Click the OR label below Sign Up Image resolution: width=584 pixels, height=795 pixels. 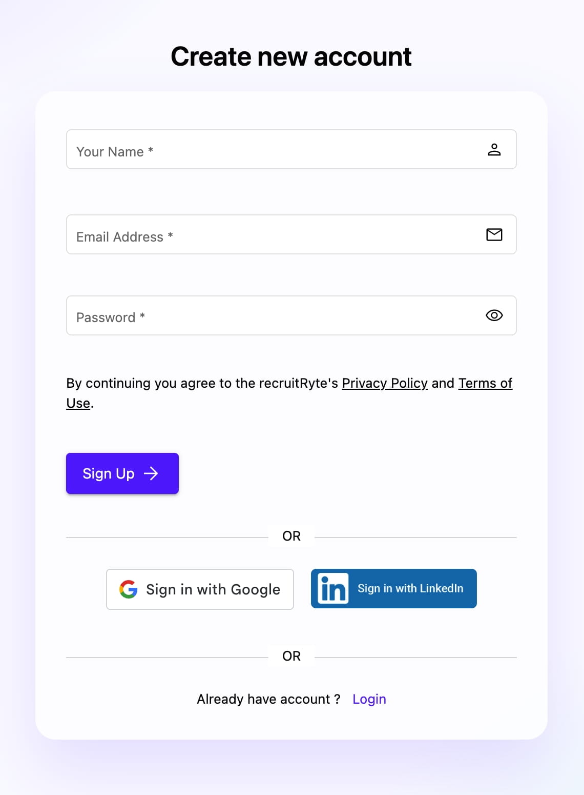(291, 536)
